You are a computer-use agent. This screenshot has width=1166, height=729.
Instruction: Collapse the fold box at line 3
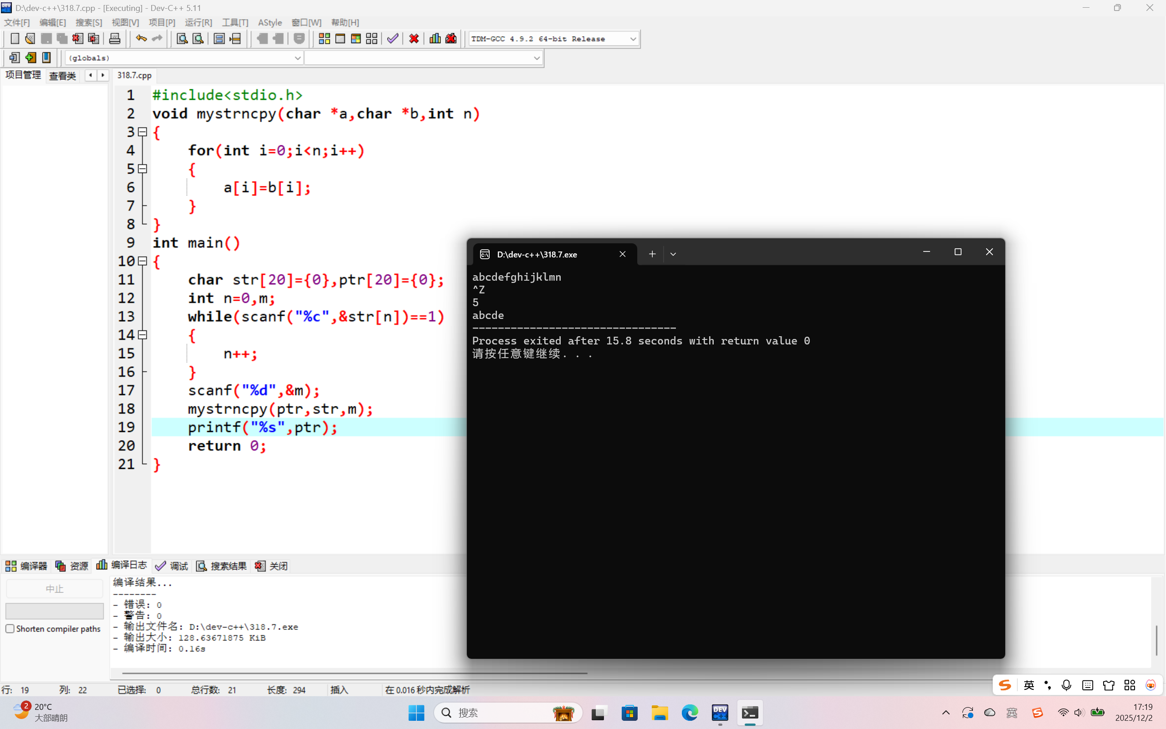click(x=143, y=132)
